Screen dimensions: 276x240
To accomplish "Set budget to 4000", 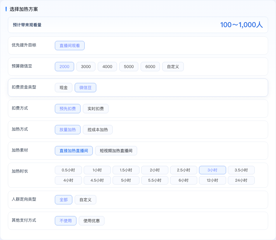I will [x=107, y=67].
